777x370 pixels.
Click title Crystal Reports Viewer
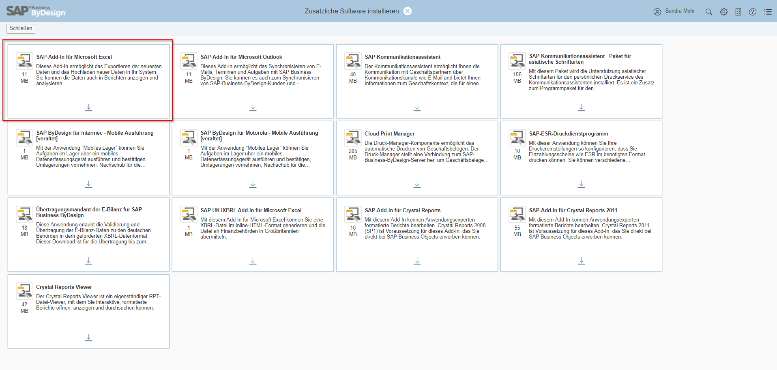(64, 287)
